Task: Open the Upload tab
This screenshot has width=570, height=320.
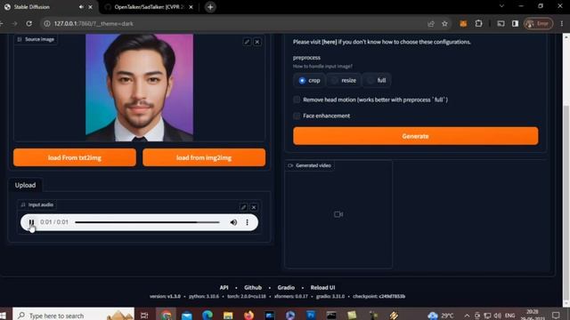Action: (26, 185)
